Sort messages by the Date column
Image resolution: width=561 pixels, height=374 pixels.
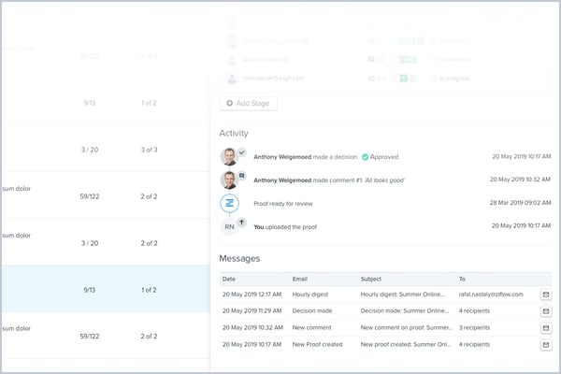click(230, 278)
